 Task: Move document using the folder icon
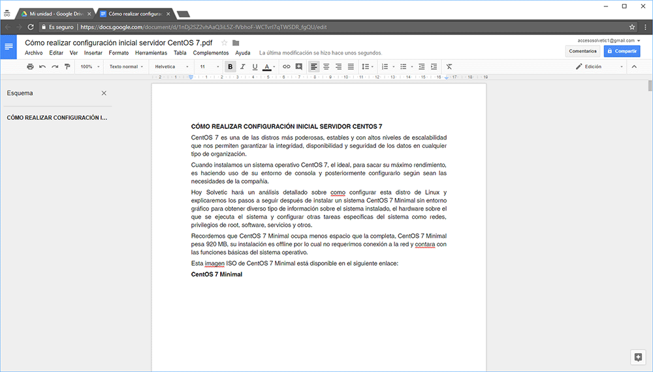click(x=236, y=43)
